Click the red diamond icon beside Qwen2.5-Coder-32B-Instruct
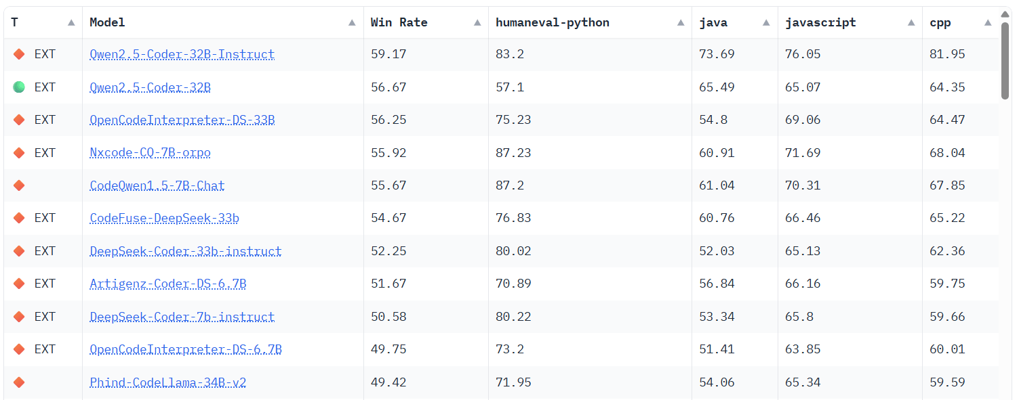This screenshot has height=400, width=1019. point(19,54)
